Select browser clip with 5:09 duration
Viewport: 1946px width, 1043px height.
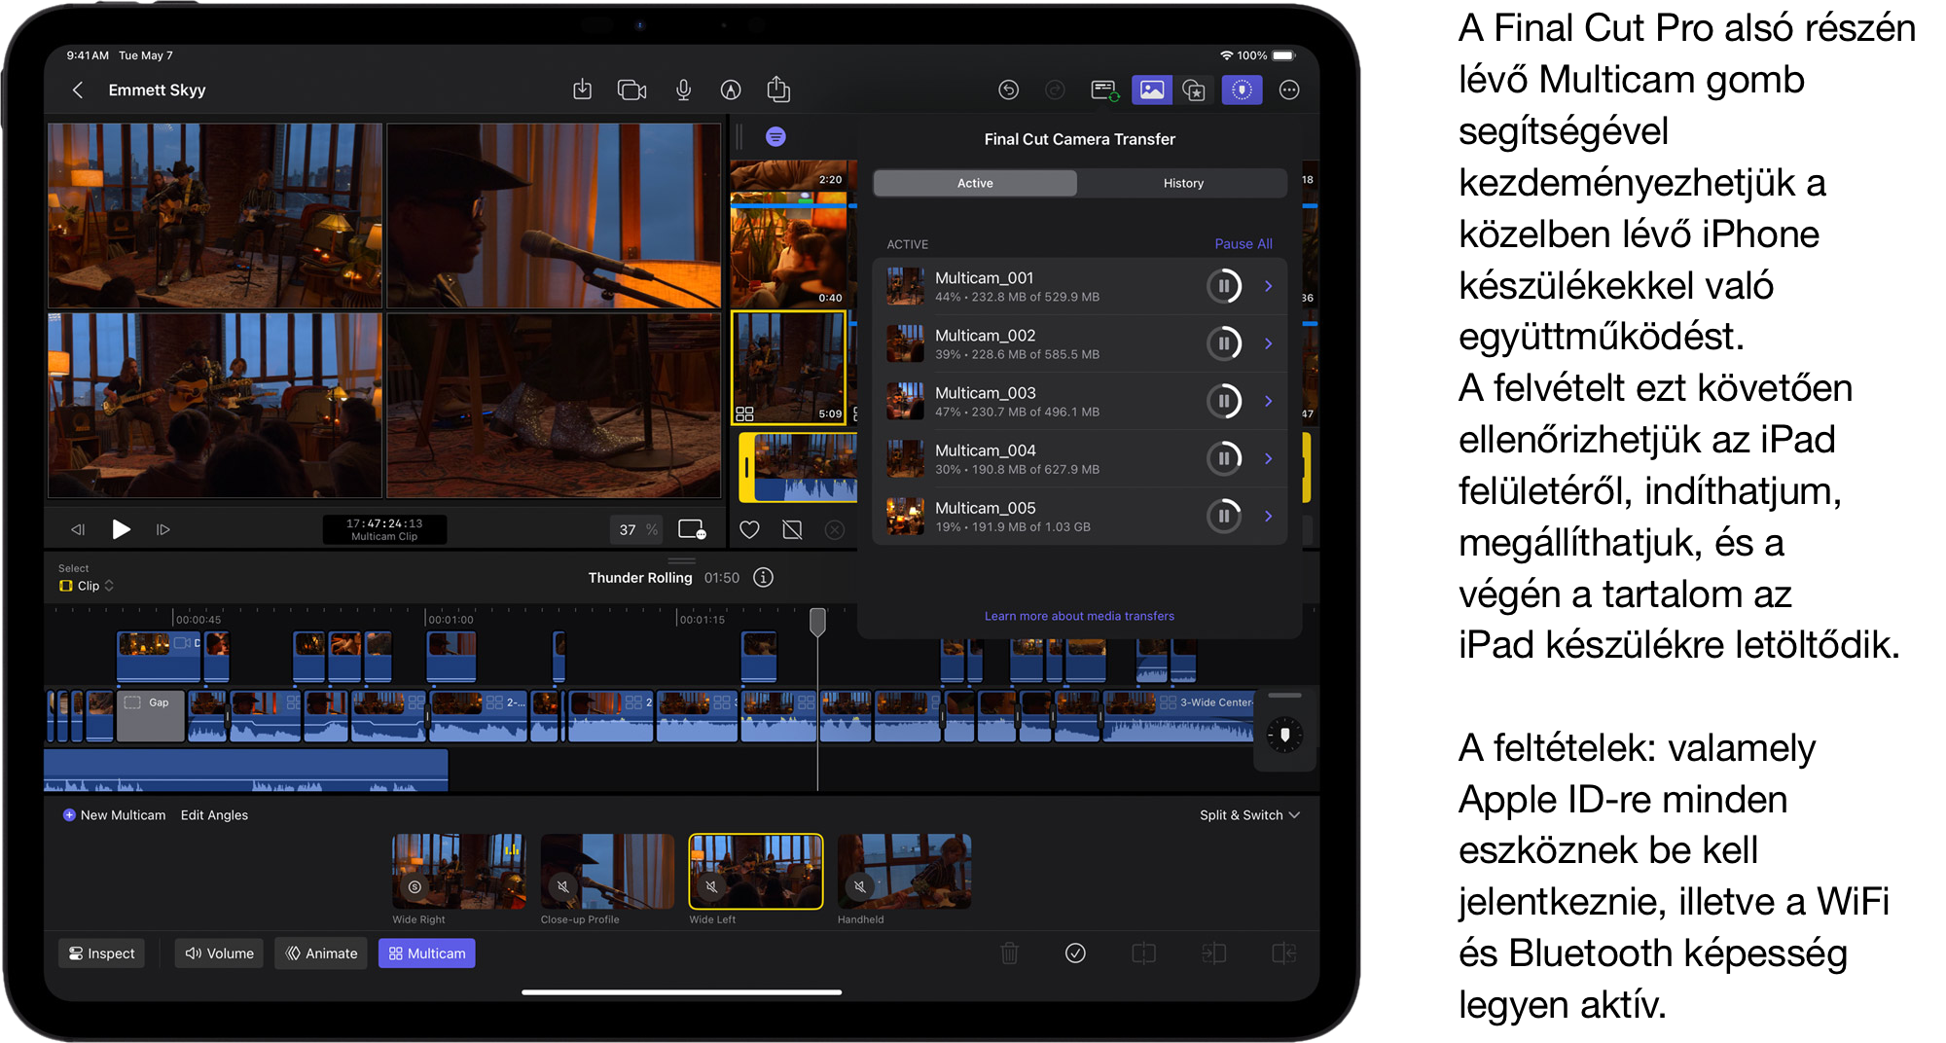tap(789, 368)
